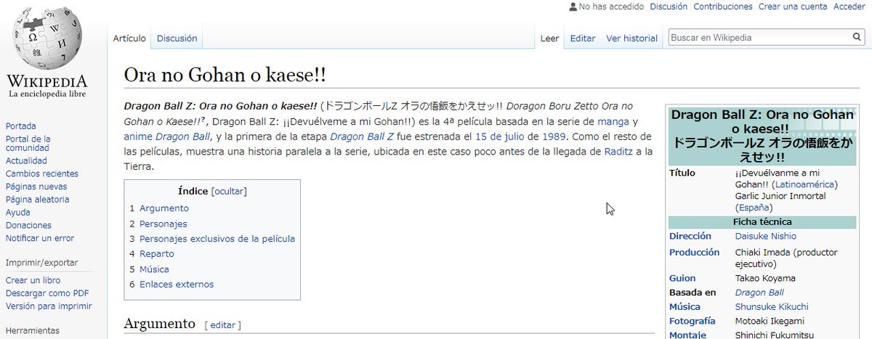The height and width of the screenshot is (339, 872).
Task: Open Dragon Ball link under Basada en
Action: 759,293
